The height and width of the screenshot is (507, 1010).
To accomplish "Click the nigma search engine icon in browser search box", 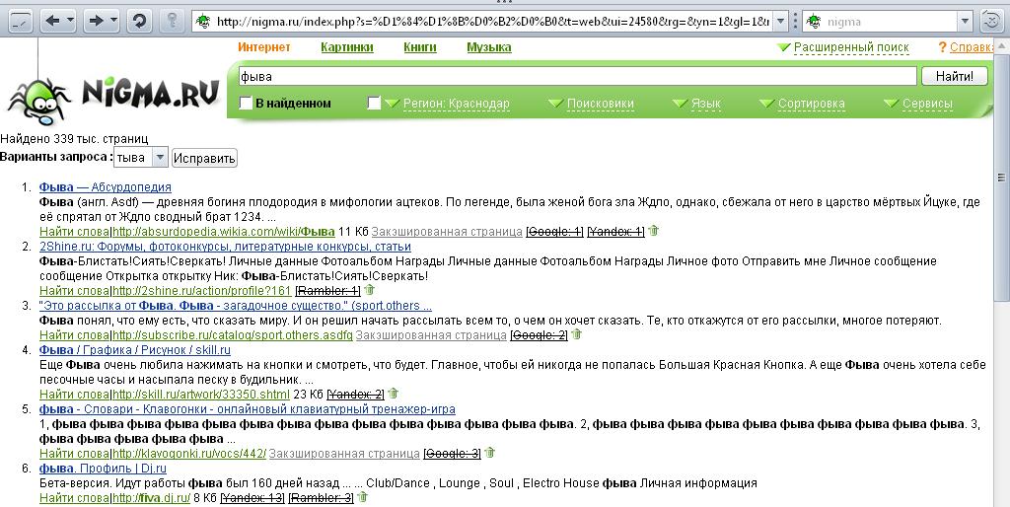I will pos(814,22).
